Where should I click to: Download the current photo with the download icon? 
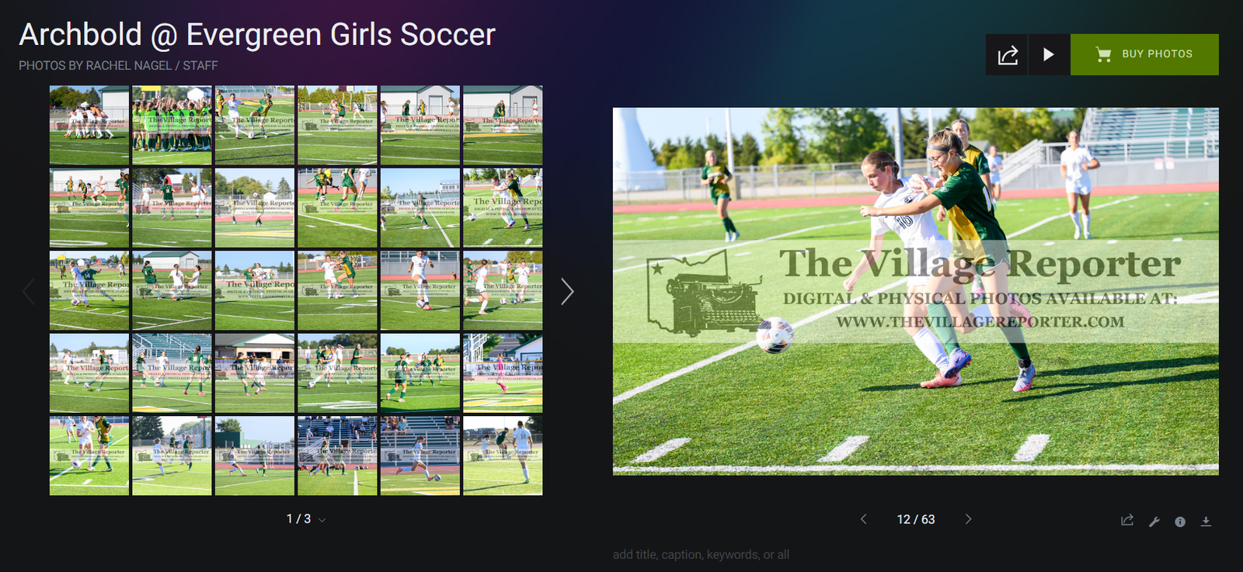pyautogui.click(x=1206, y=522)
